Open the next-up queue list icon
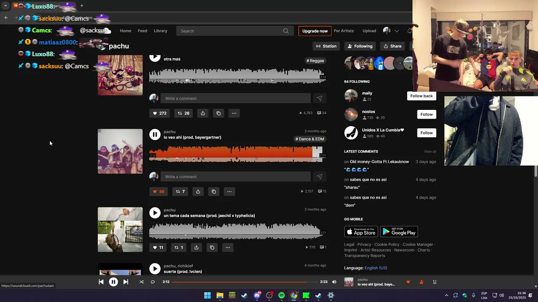The image size is (538, 302). tap(435, 282)
